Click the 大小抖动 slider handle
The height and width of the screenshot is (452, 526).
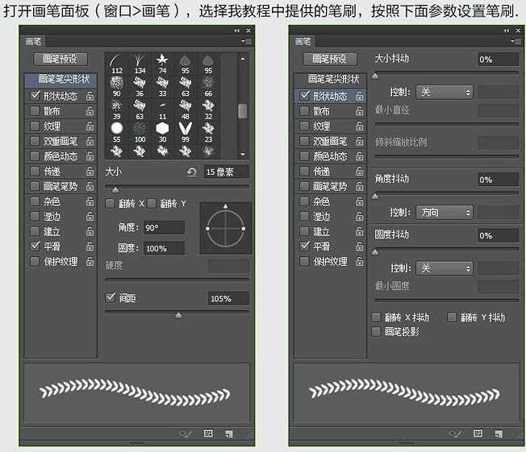coord(375,76)
